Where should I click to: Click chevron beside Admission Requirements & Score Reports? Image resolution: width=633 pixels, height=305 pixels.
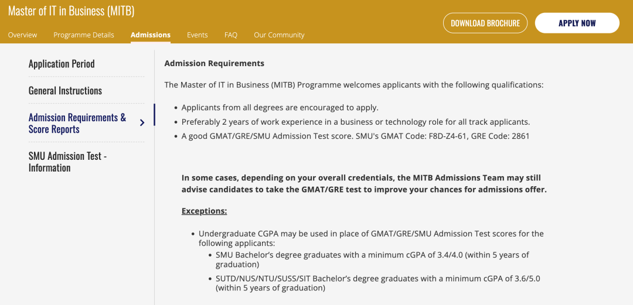[x=142, y=123]
